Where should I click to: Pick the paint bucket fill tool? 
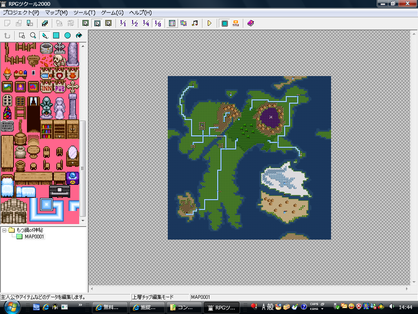coord(79,36)
